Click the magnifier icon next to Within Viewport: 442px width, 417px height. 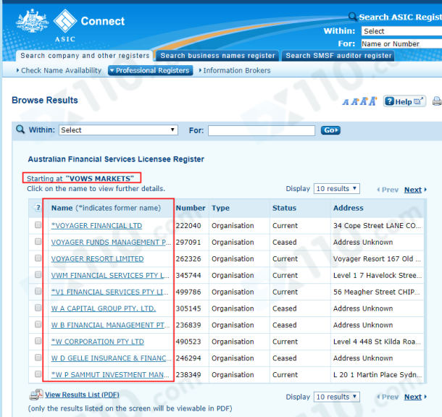(x=20, y=130)
